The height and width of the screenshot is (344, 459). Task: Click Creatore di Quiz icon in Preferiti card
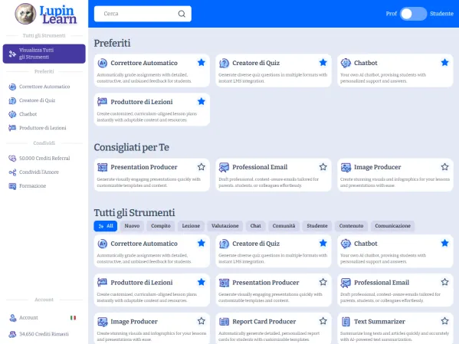point(224,63)
